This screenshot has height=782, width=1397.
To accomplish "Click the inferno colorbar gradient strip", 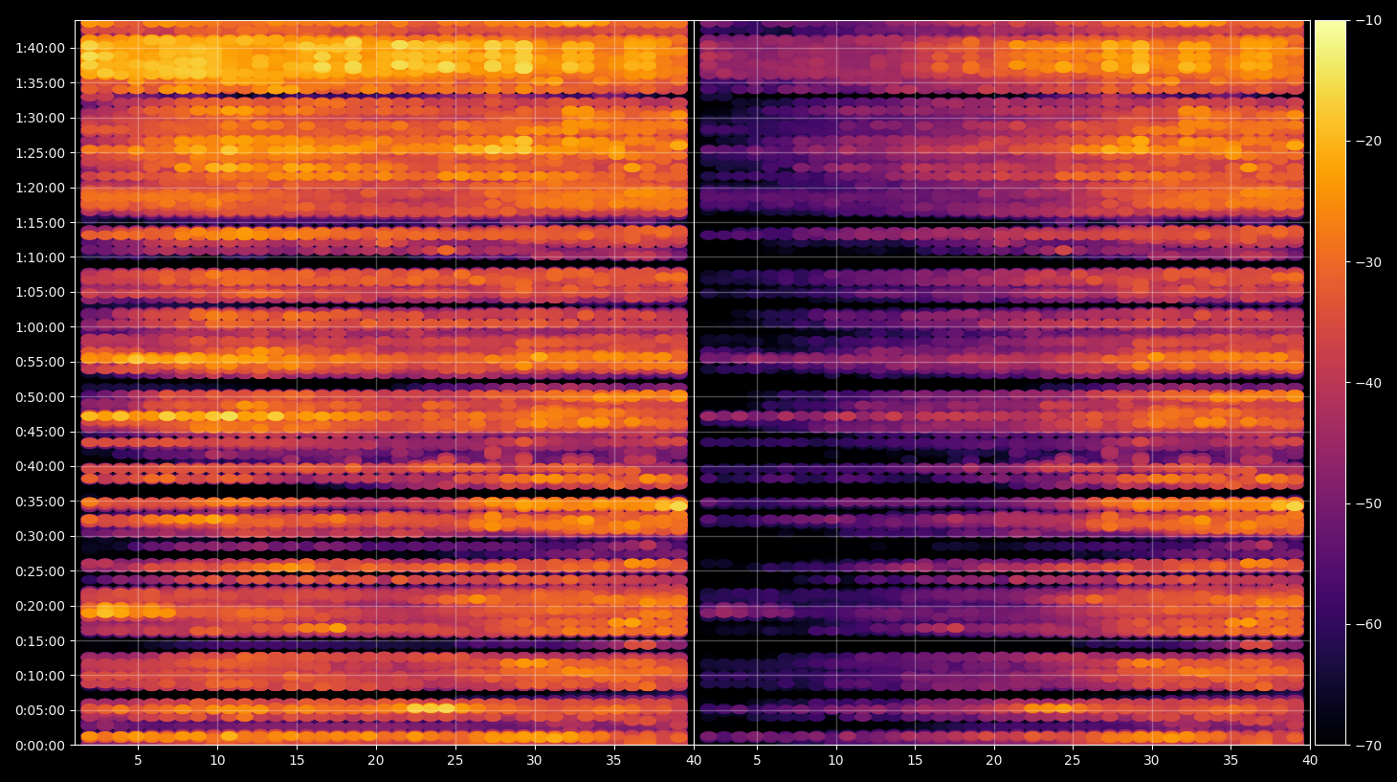I will coord(1330,383).
